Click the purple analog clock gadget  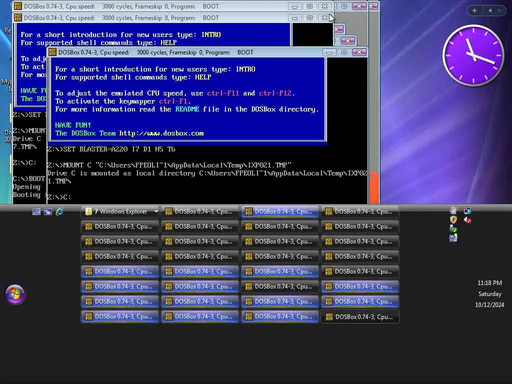coord(473,55)
